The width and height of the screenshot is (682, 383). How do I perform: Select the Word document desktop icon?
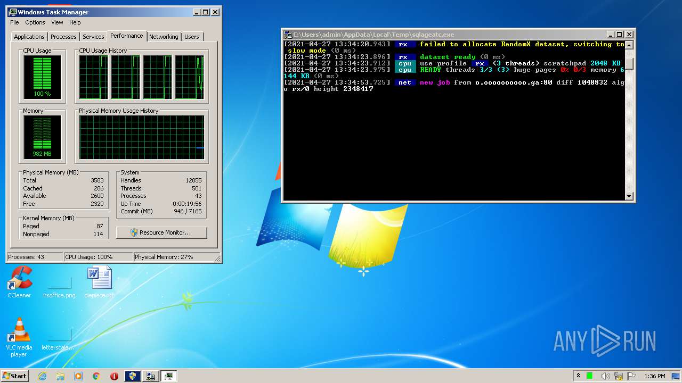(x=99, y=282)
